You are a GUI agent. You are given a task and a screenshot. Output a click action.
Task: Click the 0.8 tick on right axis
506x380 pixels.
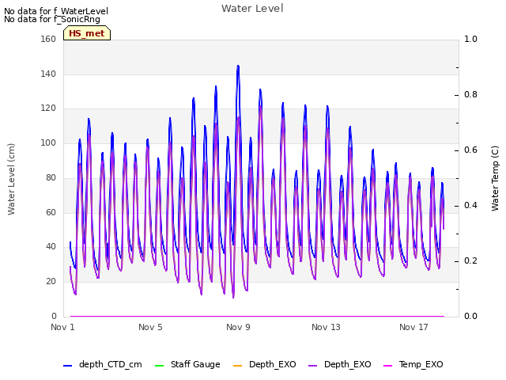pos(470,95)
